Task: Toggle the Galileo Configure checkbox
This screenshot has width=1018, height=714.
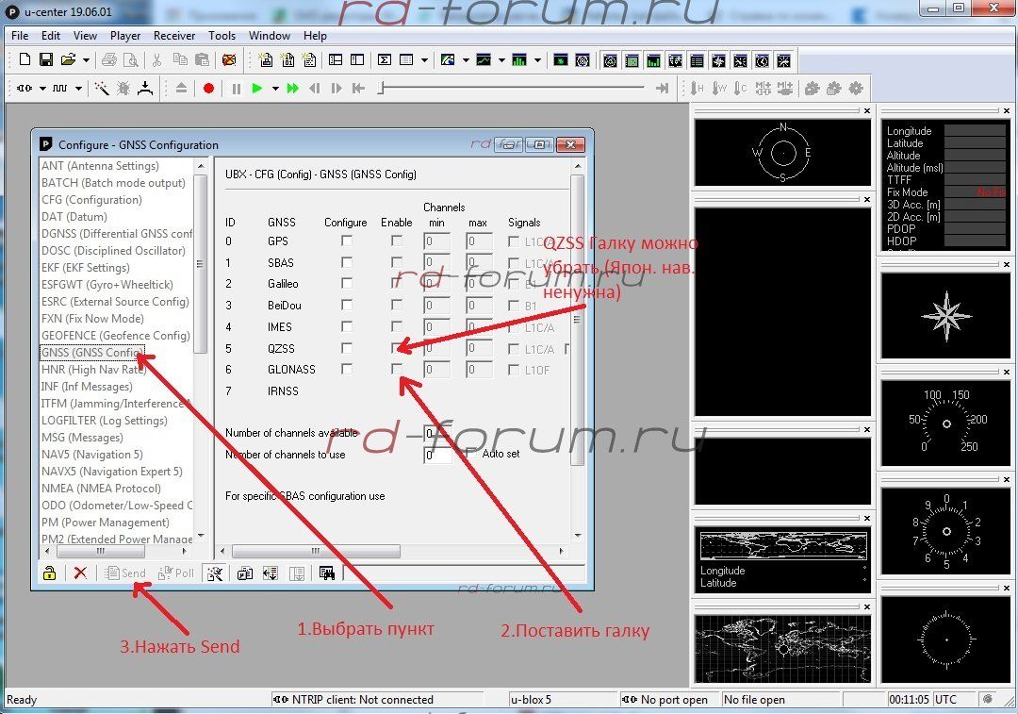Action: pos(347,283)
